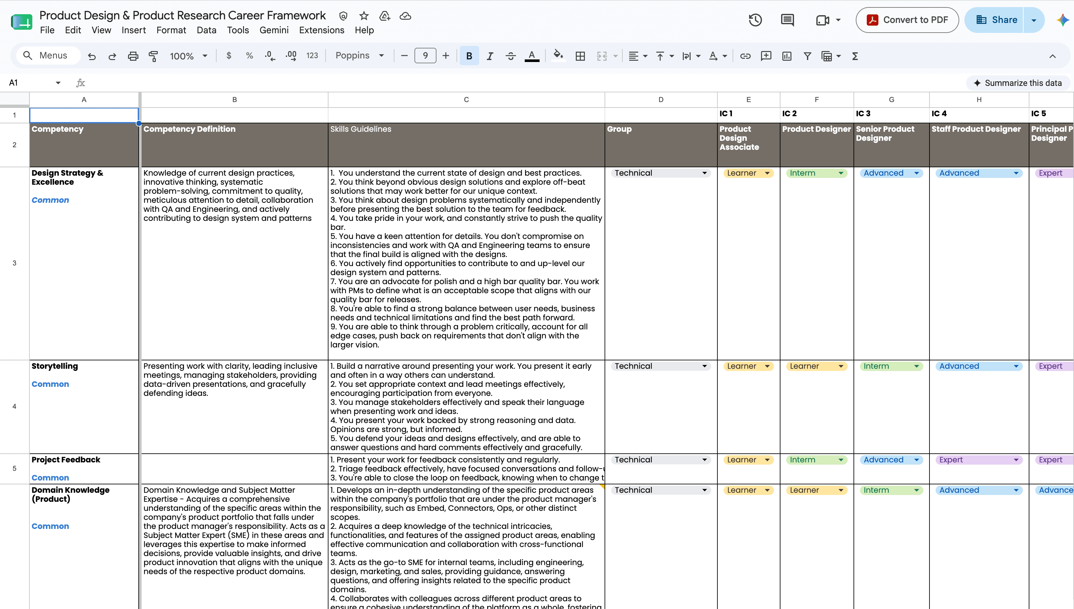Insert link icon in toolbar
Screen dimensions: 1074x609
(745, 56)
